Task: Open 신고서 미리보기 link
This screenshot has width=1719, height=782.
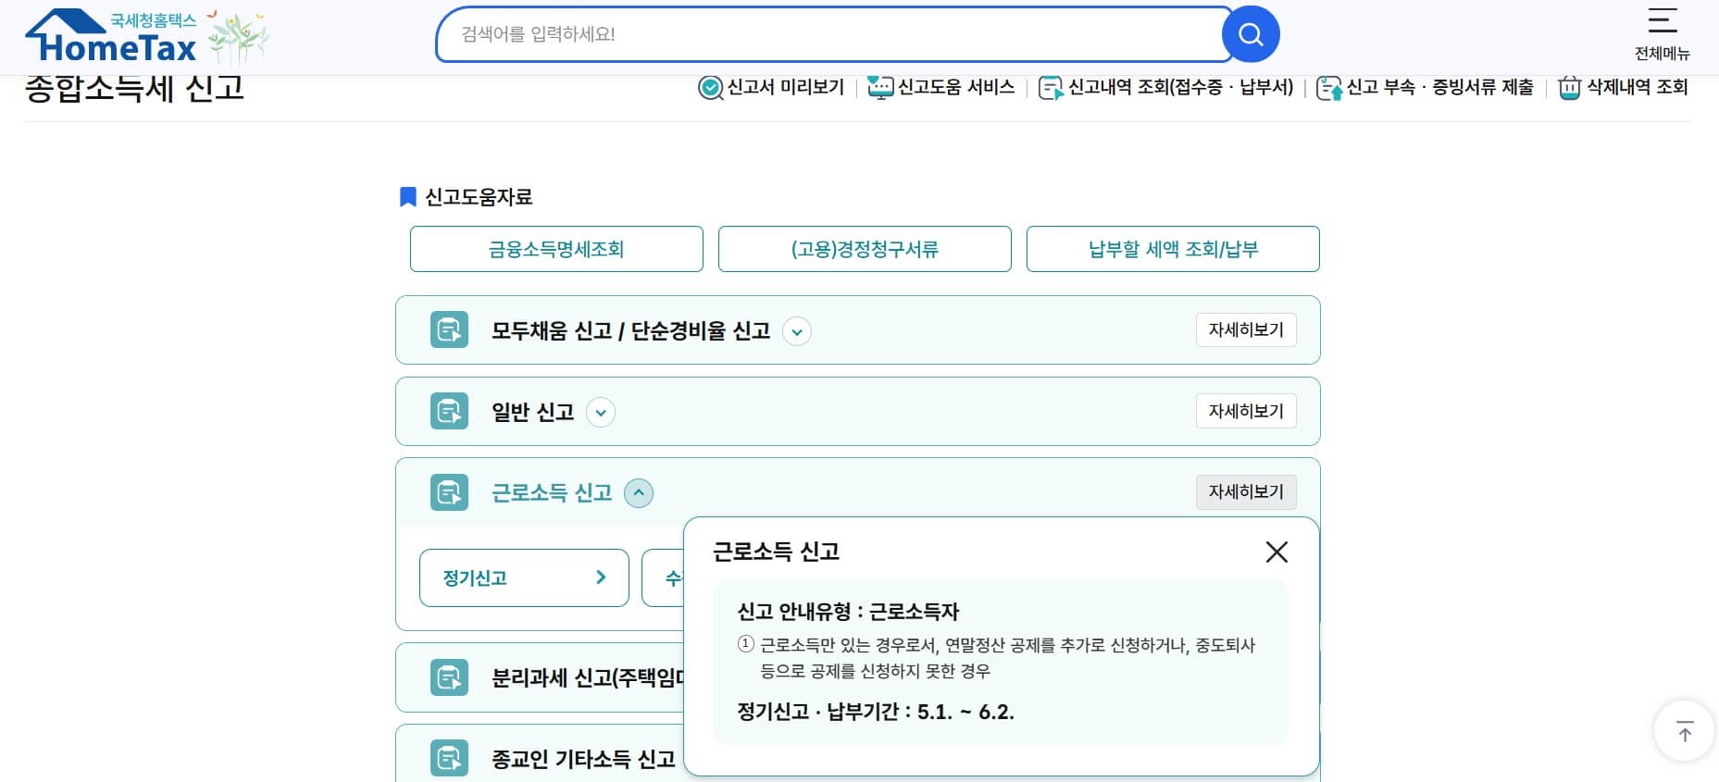Action: click(785, 87)
